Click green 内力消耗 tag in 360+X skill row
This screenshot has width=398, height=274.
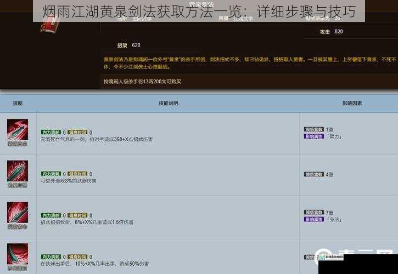(51, 132)
